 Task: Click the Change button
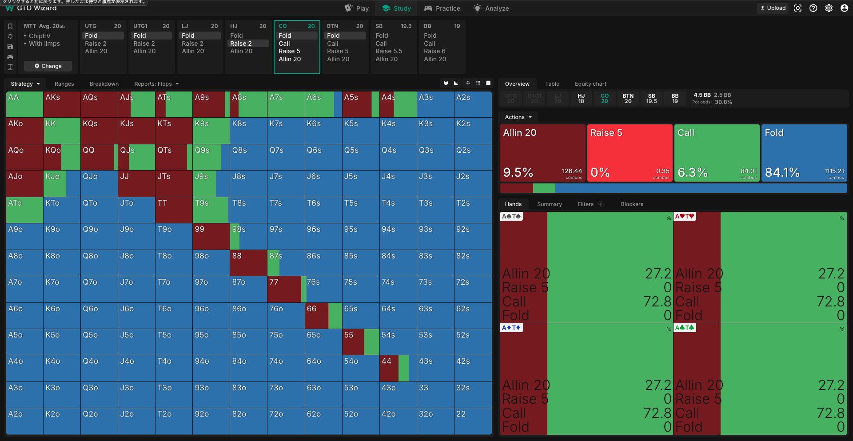coord(48,66)
